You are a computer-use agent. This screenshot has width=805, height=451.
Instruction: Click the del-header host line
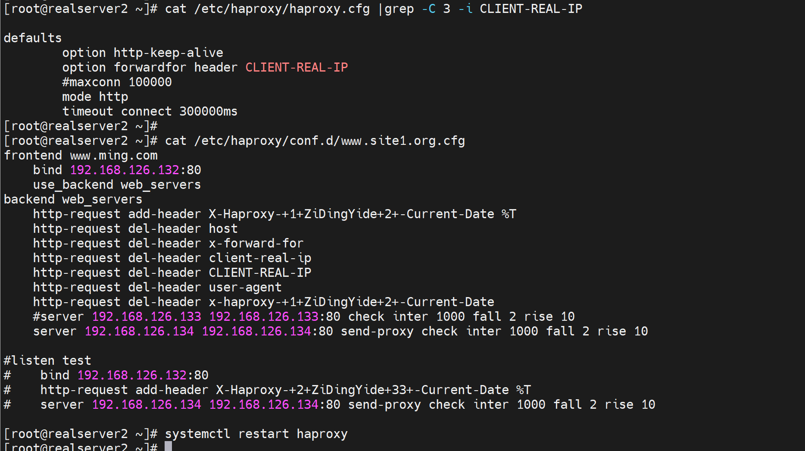click(x=135, y=229)
